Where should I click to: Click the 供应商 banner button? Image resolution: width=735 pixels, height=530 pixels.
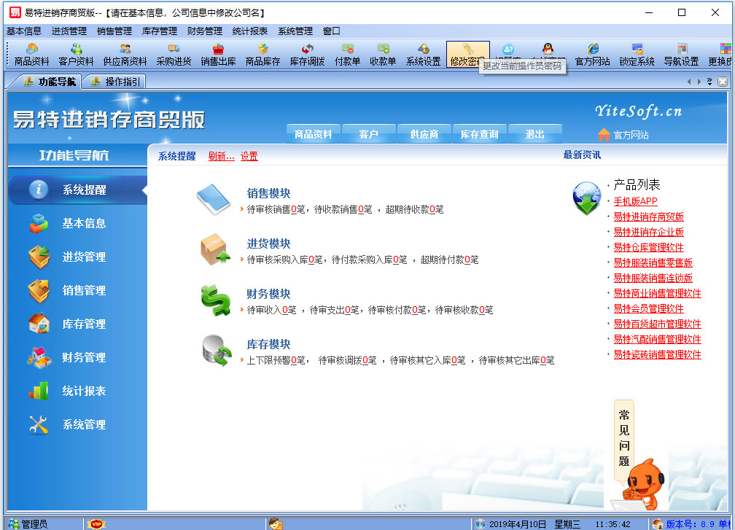pos(424,134)
